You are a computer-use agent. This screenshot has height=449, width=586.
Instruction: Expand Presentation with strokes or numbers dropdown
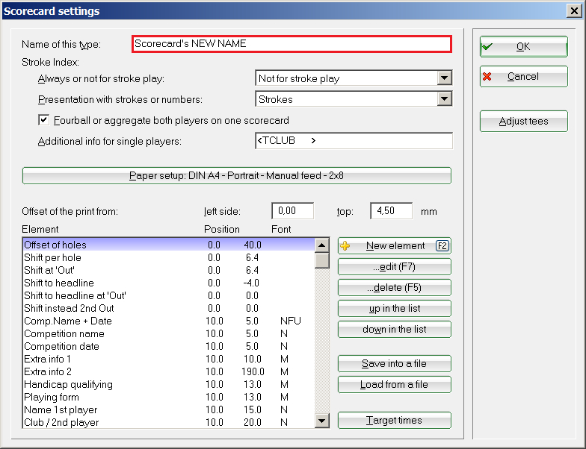[445, 99]
